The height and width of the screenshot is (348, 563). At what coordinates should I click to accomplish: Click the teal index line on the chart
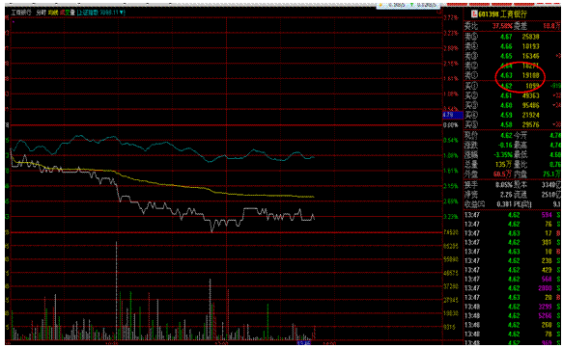pos(165,143)
